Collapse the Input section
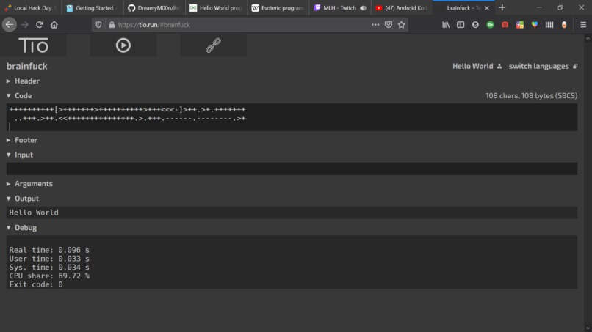 pyautogui.click(x=20, y=155)
